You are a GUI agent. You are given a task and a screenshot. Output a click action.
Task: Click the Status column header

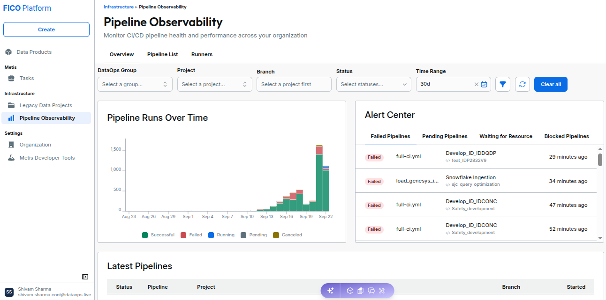tap(124, 287)
